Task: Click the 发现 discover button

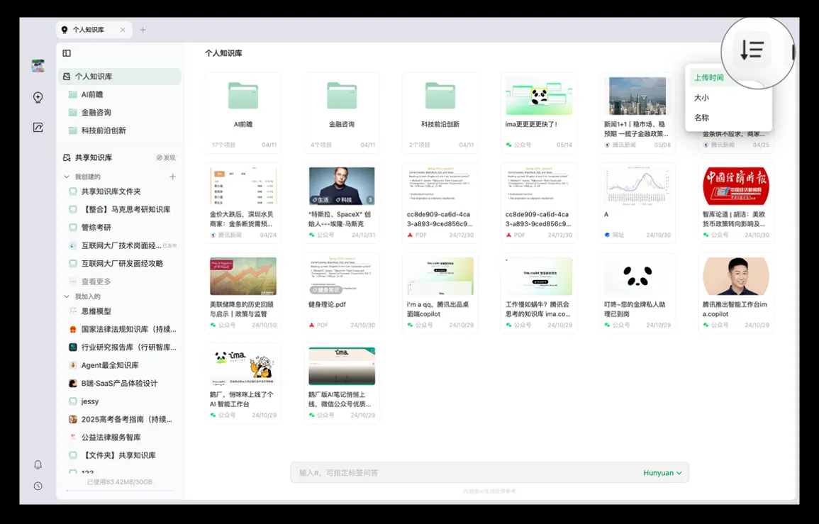Action: [x=166, y=157]
